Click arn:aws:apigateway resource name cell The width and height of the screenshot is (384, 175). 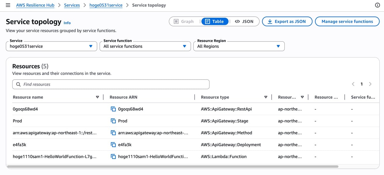(55, 133)
